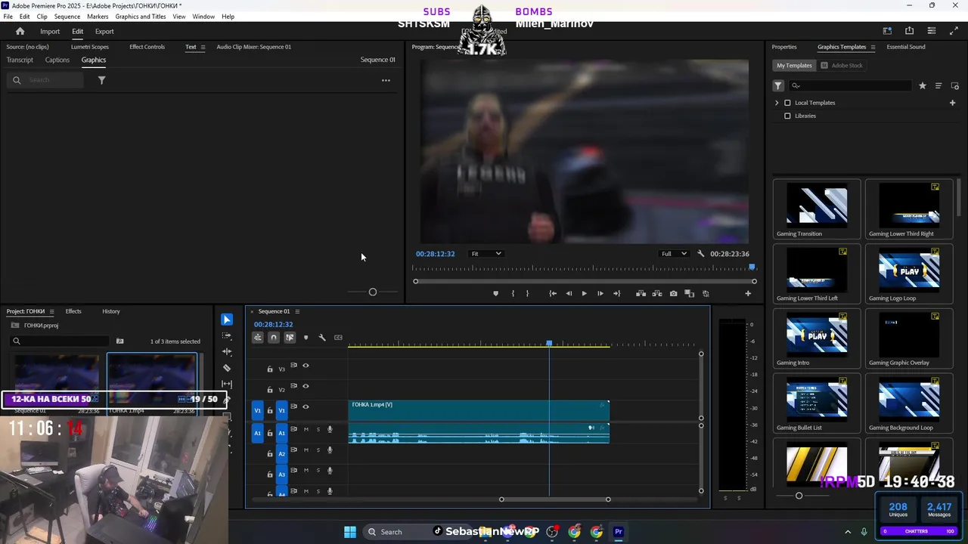
Task: Open the Essential Sound tab
Action: [906, 47]
